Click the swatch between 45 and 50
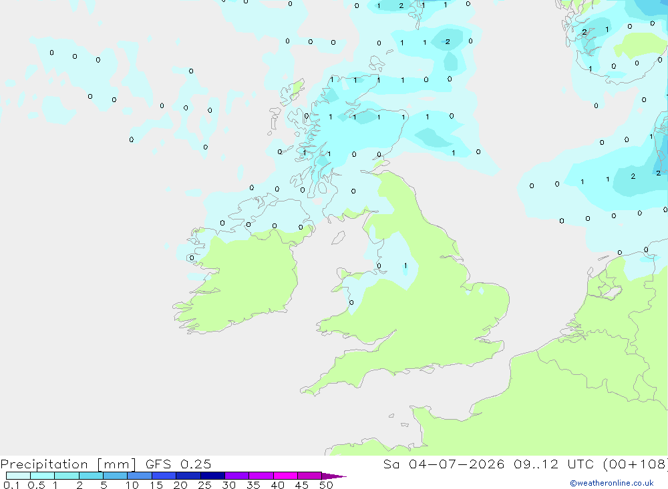 coord(310,476)
